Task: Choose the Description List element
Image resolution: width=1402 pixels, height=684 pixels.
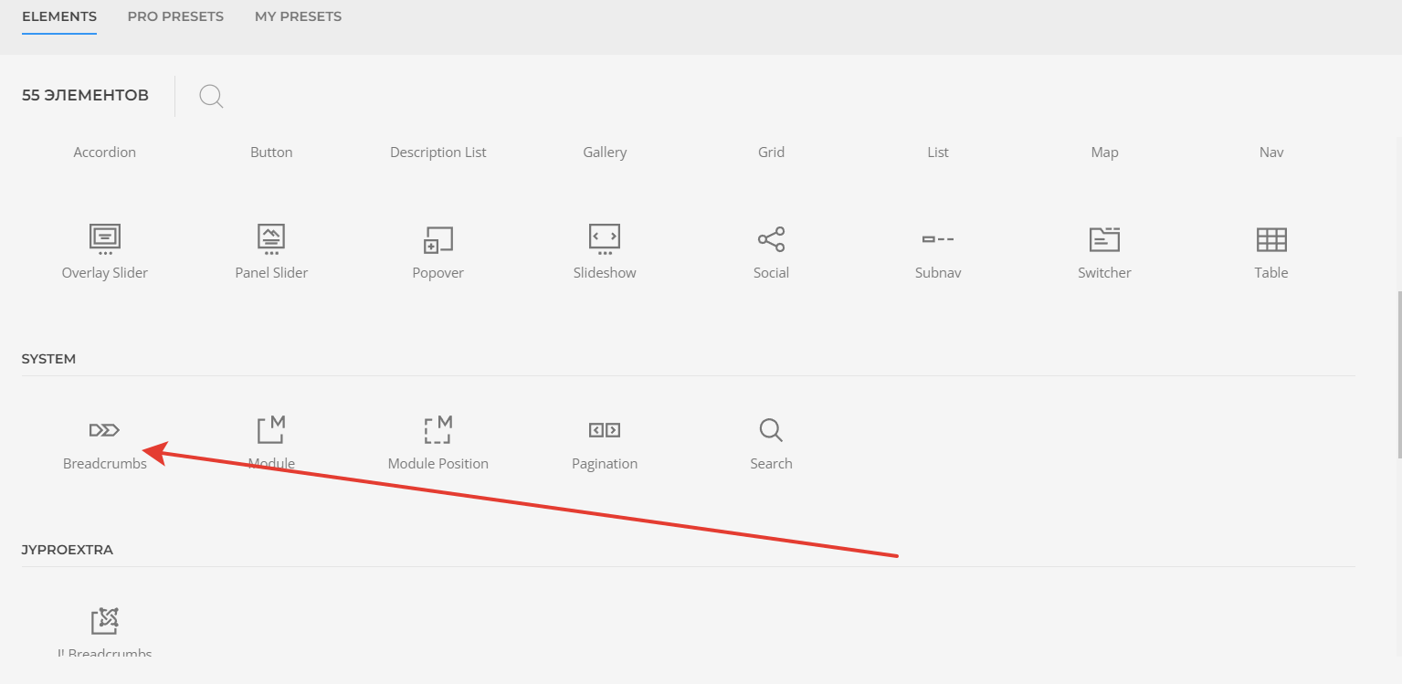Action: pos(438,153)
